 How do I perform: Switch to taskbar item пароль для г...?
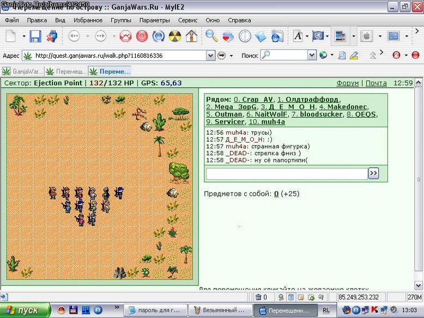click(155, 310)
